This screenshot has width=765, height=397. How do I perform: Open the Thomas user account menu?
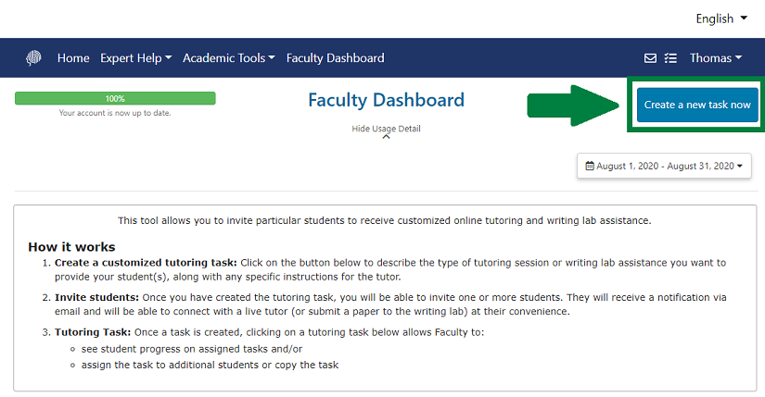pyautogui.click(x=715, y=58)
